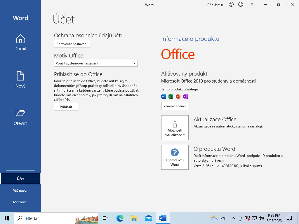Viewport: 299px width, 224px height.
Task: Click the Tento produkt obsahuje label
Action: pos(180,89)
